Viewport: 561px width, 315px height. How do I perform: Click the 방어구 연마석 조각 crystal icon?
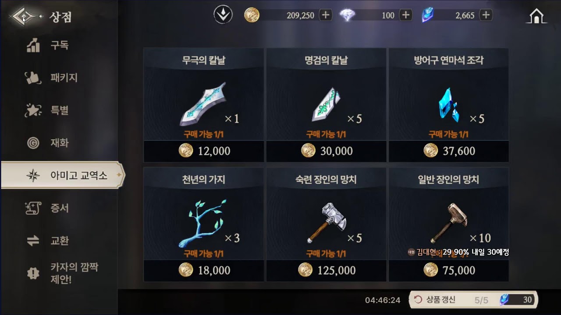[449, 105]
